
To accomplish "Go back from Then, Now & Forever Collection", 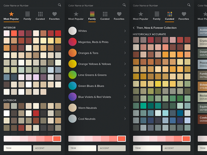I will (134, 28).
